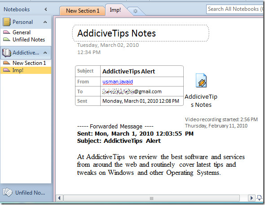The width and height of the screenshot is (265, 205).
Task: Click the General section icon
Action: (7, 32)
